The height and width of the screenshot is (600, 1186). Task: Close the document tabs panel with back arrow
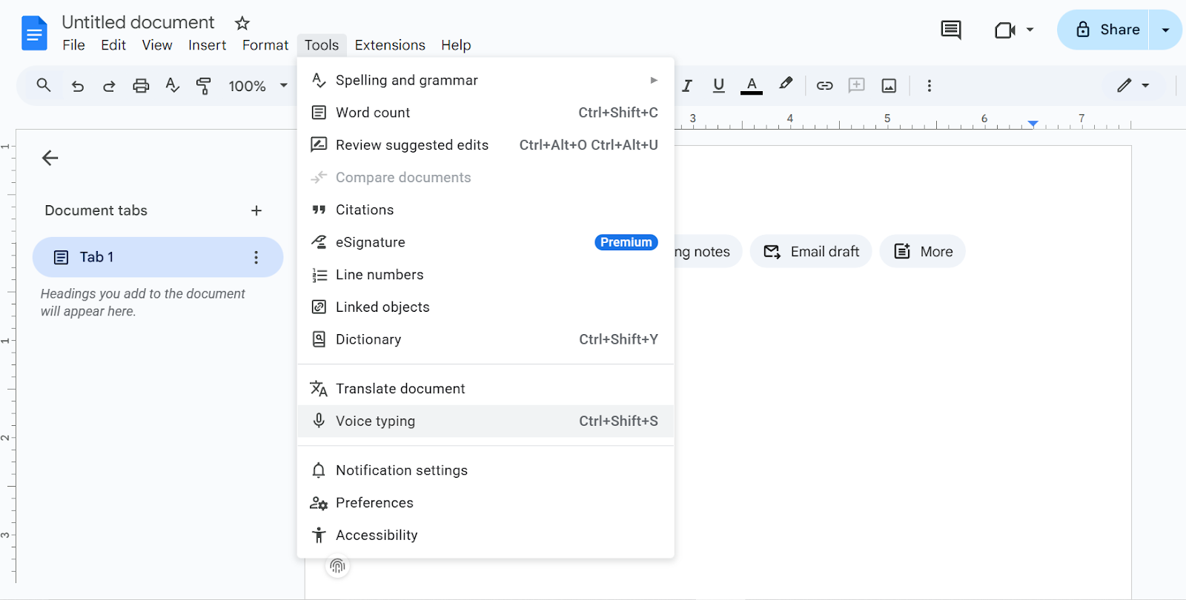click(50, 158)
